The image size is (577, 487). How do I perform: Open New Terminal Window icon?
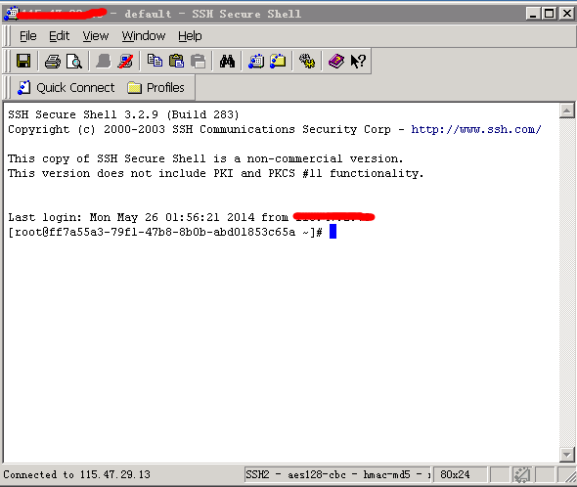pos(256,61)
